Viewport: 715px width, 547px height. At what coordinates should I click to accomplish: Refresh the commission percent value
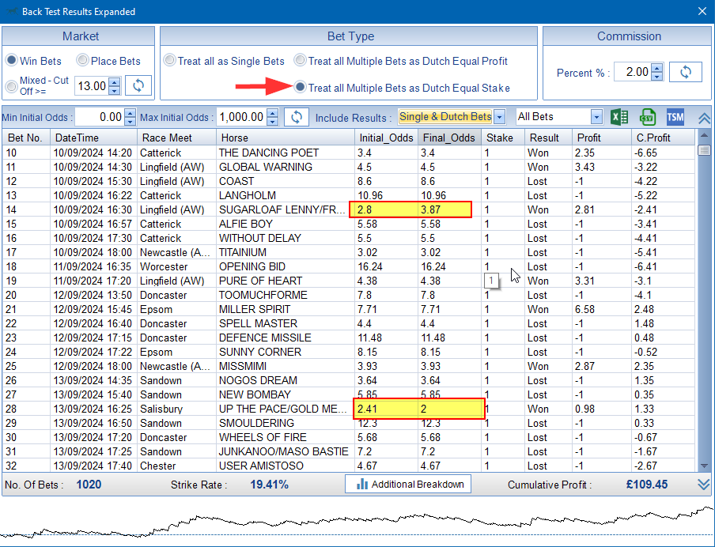pyautogui.click(x=685, y=72)
